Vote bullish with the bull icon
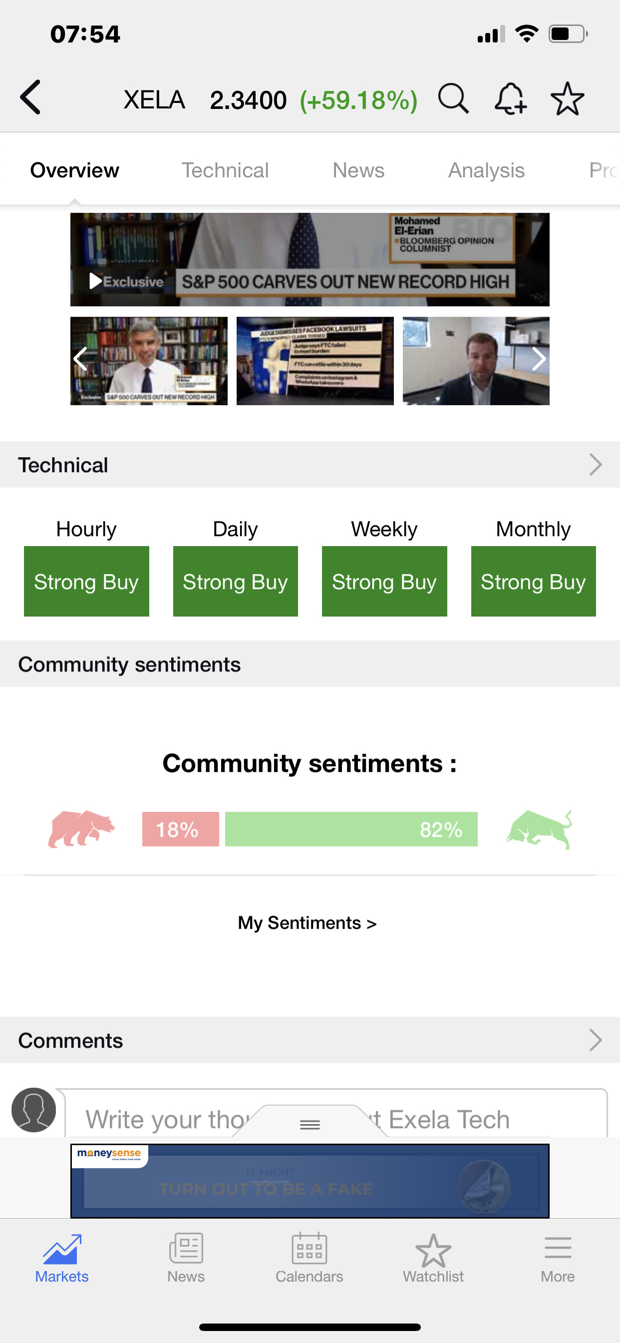The width and height of the screenshot is (620, 1343). point(539,828)
